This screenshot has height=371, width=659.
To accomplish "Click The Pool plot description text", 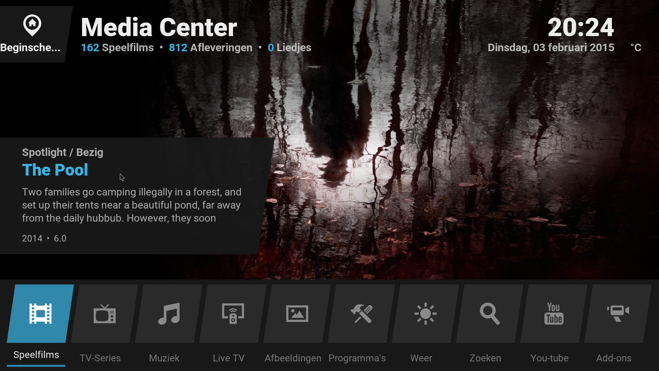I will point(132,205).
